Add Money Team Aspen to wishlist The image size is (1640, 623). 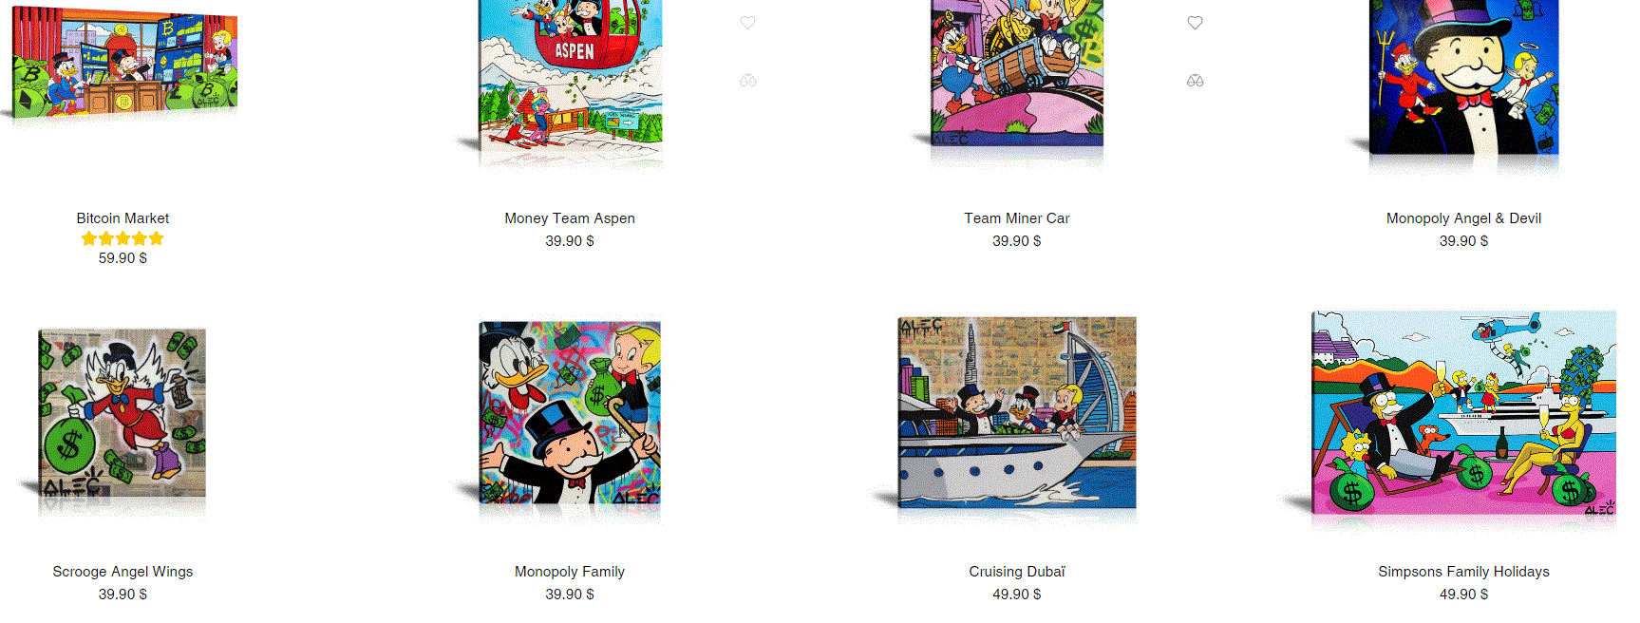748,23
